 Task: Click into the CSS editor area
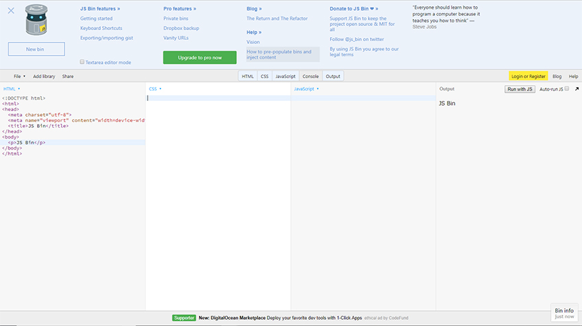click(218, 202)
